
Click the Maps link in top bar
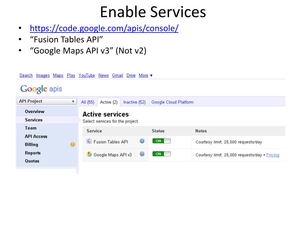point(58,75)
